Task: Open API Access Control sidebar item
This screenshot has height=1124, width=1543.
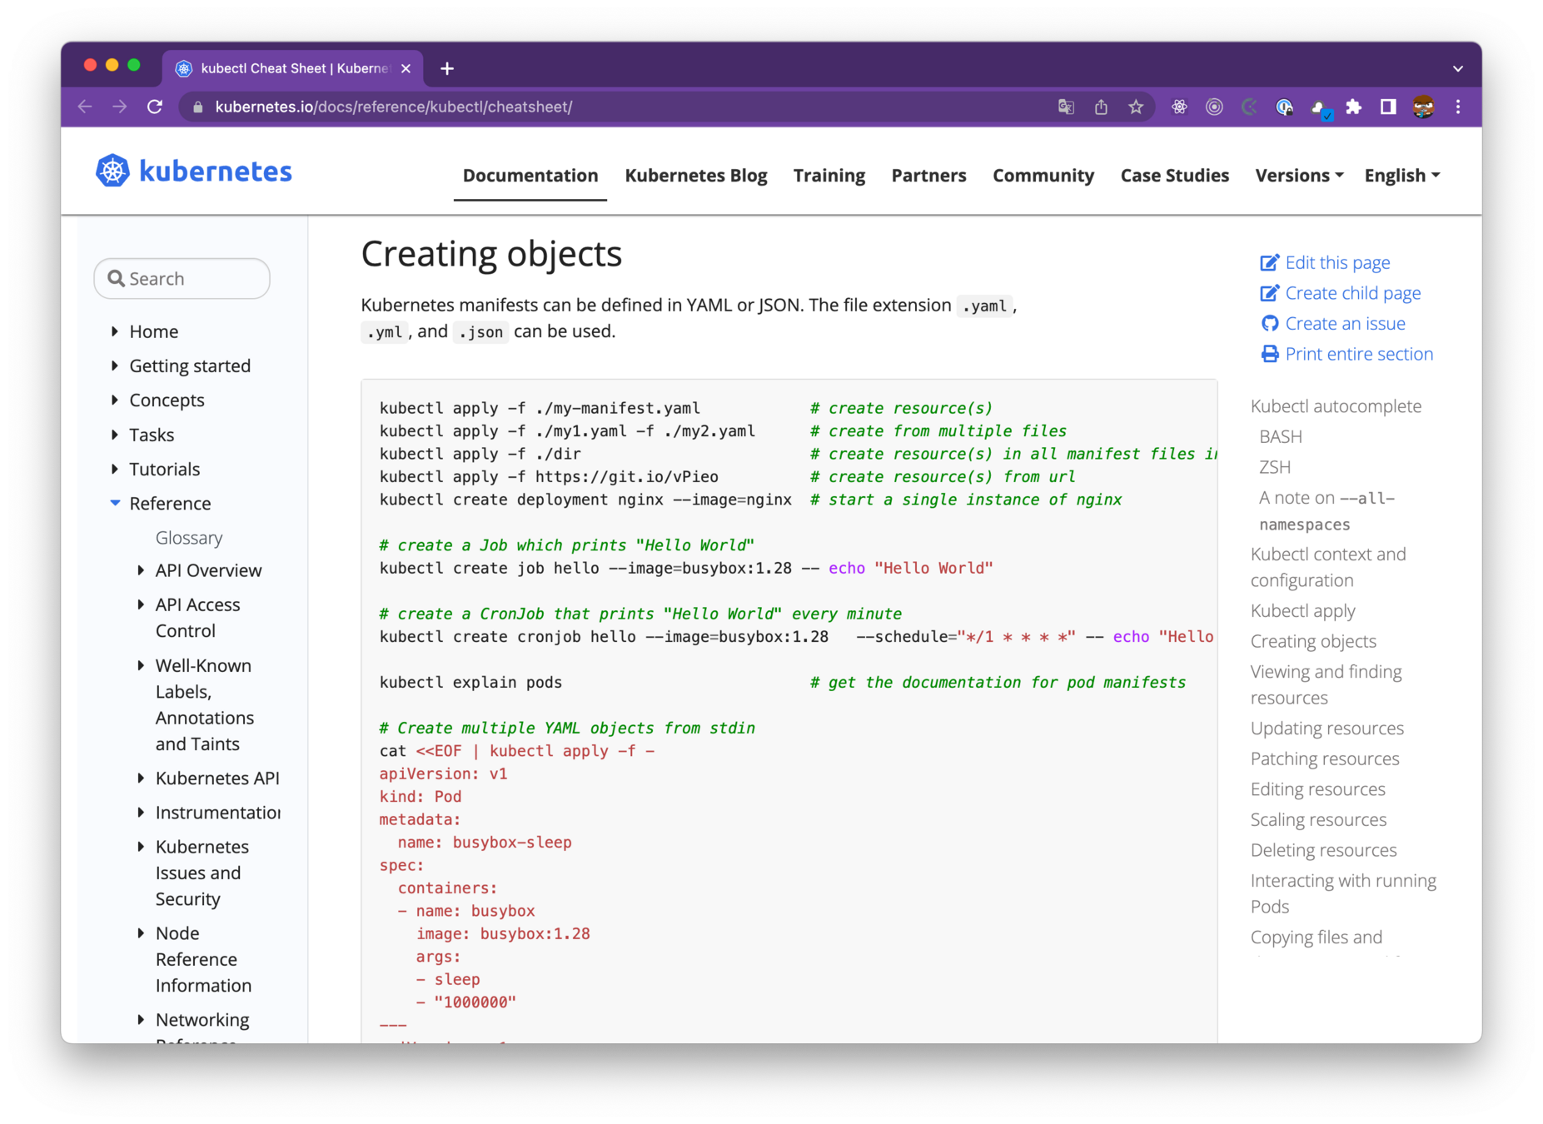Action: (197, 618)
